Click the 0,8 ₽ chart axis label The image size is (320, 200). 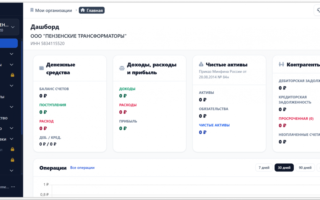(x=44, y=194)
